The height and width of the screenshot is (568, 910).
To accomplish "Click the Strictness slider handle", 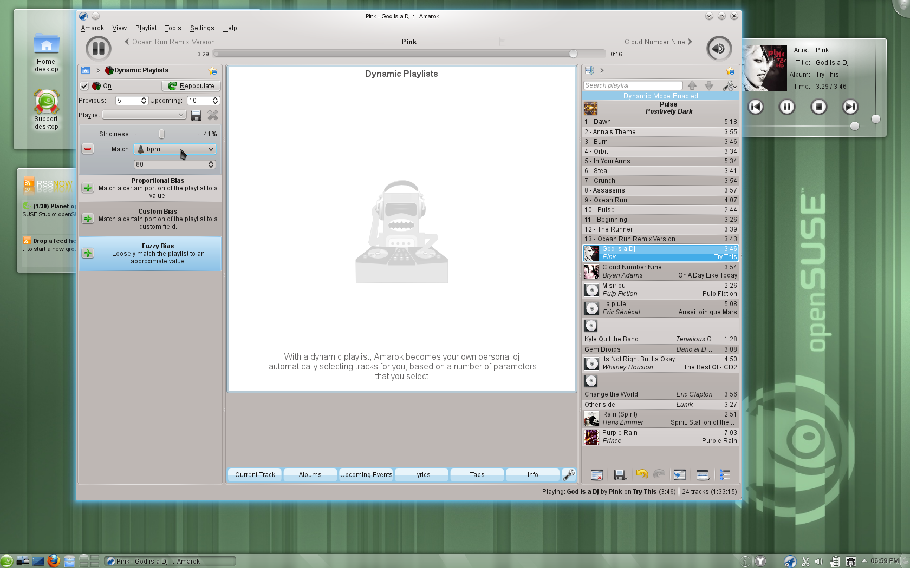I will (x=161, y=134).
